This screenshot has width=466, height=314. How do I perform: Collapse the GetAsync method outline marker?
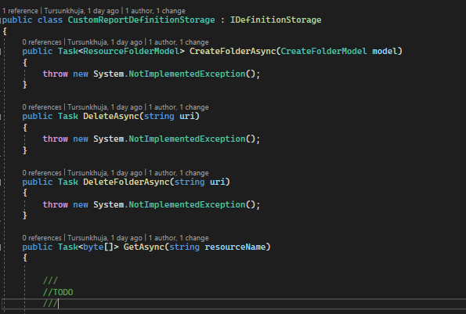point(1,247)
